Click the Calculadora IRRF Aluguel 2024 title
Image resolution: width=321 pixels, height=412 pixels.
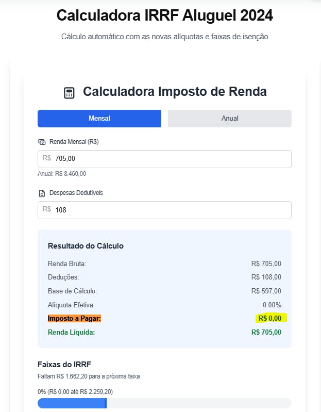[x=164, y=15]
